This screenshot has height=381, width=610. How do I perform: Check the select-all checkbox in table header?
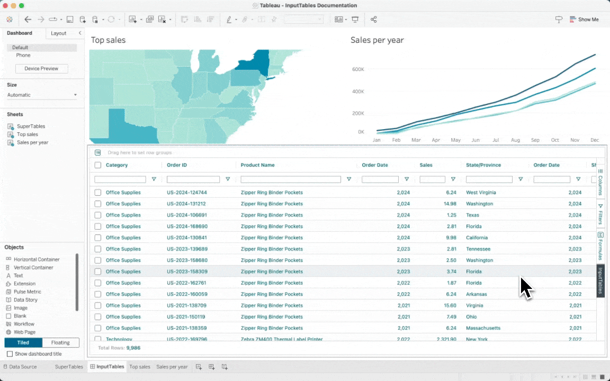97,165
